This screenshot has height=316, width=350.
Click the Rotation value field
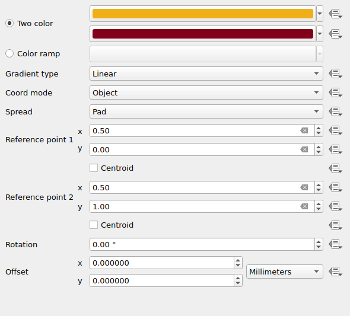click(x=202, y=244)
